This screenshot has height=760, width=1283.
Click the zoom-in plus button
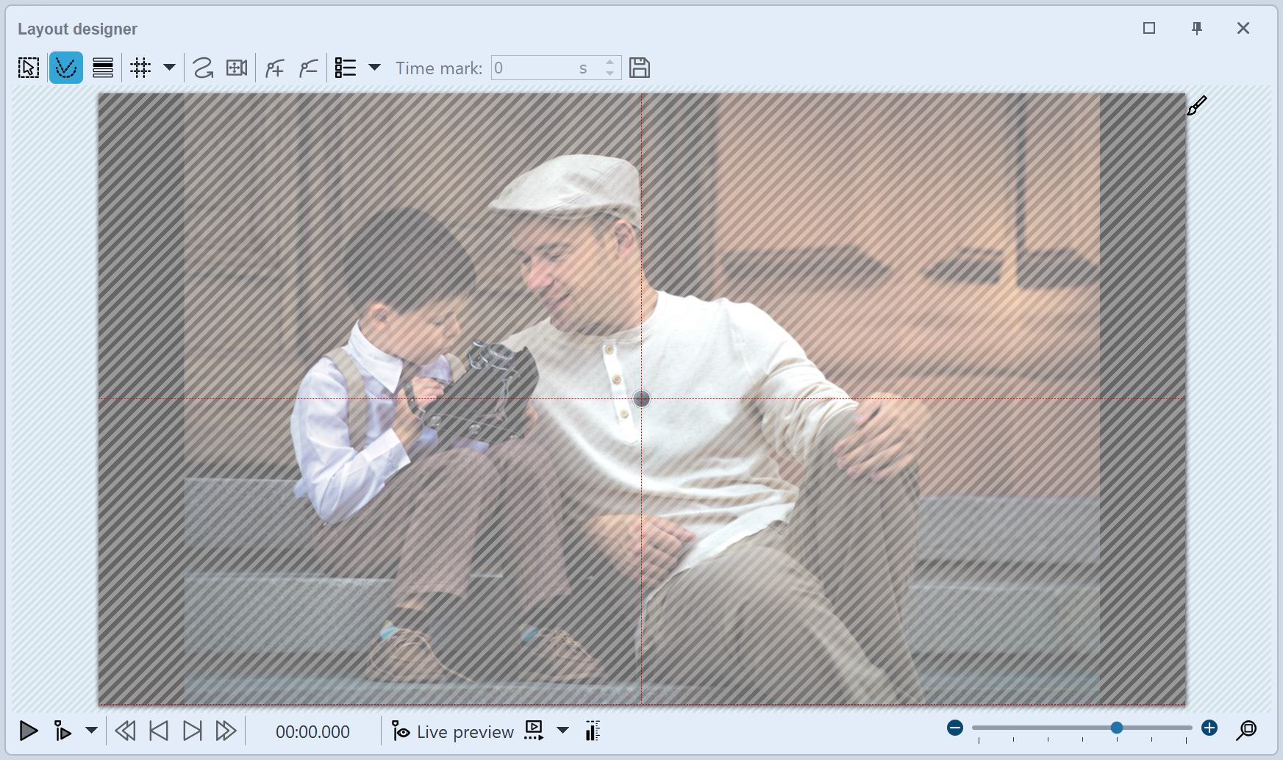[1209, 728]
